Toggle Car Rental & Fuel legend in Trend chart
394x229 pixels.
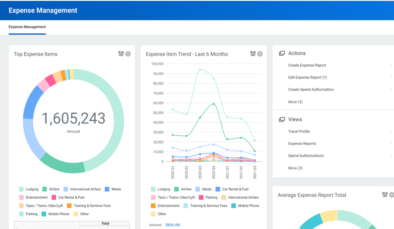232,189
